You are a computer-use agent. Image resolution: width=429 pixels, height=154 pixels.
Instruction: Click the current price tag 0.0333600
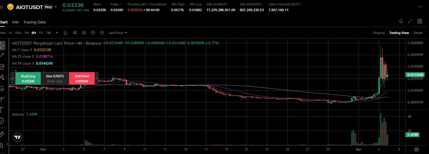(415, 75)
